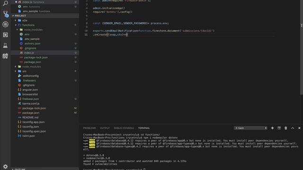This screenshot has width=303, height=170.
Task: Click the new terminal plus icon
Action: (272, 128)
